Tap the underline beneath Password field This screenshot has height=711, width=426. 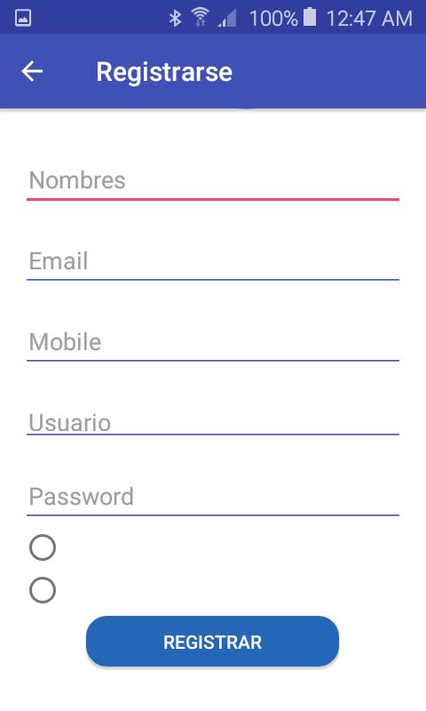[213, 515]
